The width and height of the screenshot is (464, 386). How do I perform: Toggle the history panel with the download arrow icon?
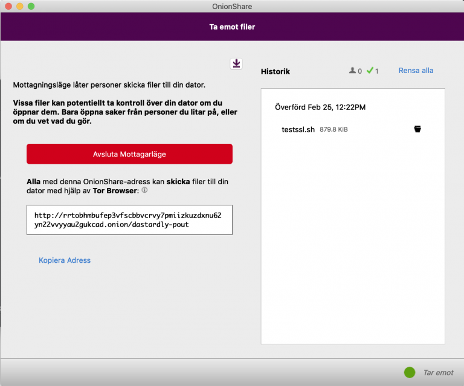236,63
